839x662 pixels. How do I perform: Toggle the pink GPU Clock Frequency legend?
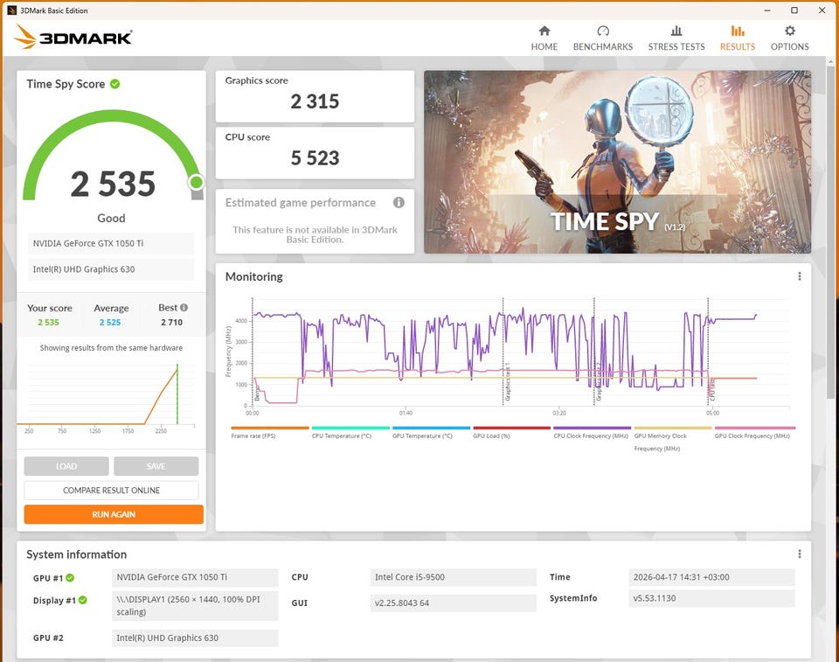[754, 432]
